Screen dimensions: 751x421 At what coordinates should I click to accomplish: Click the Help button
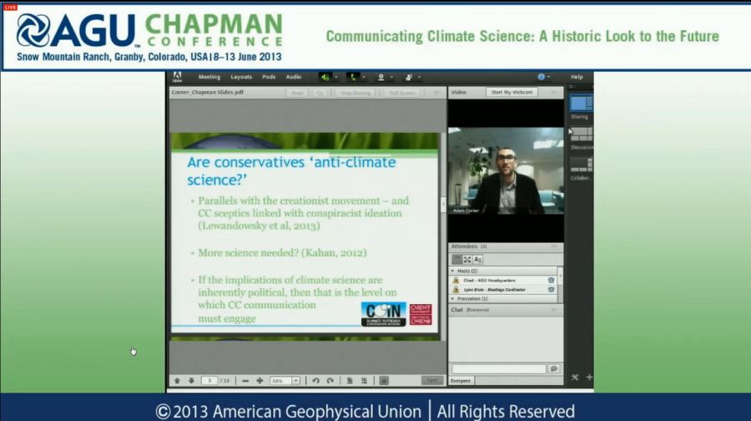(577, 77)
